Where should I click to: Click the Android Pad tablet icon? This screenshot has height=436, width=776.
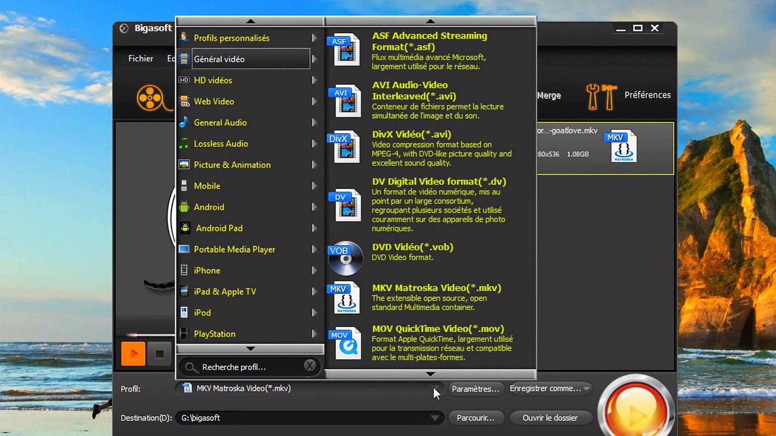click(184, 228)
